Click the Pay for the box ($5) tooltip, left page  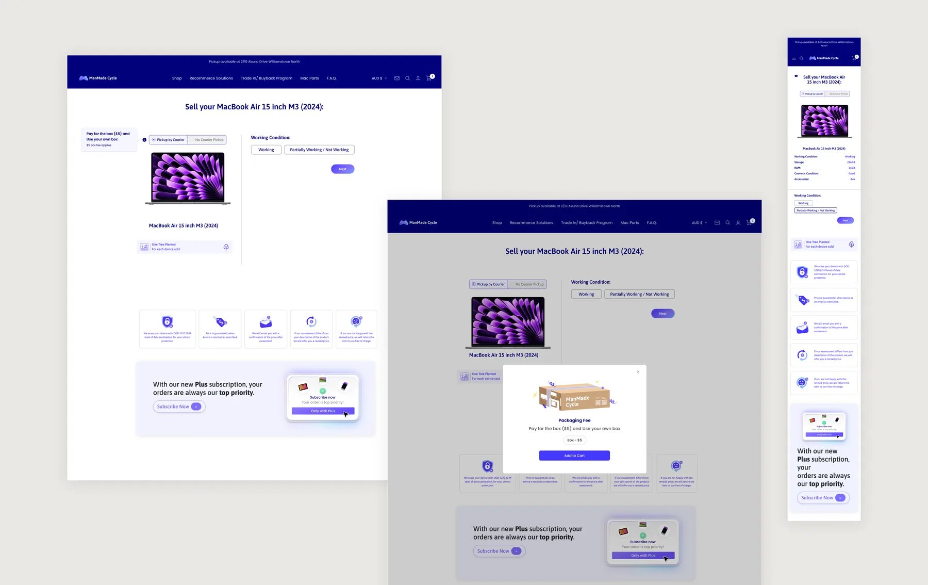[x=109, y=139]
